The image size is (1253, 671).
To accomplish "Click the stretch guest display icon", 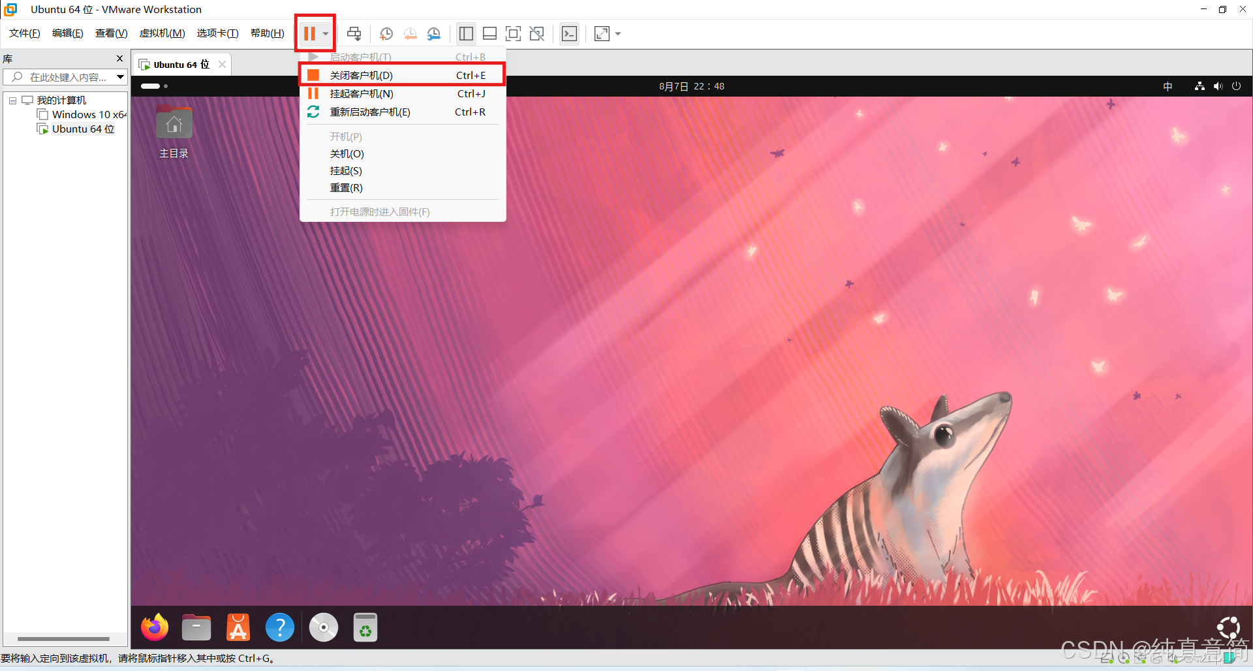I will (x=602, y=33).
